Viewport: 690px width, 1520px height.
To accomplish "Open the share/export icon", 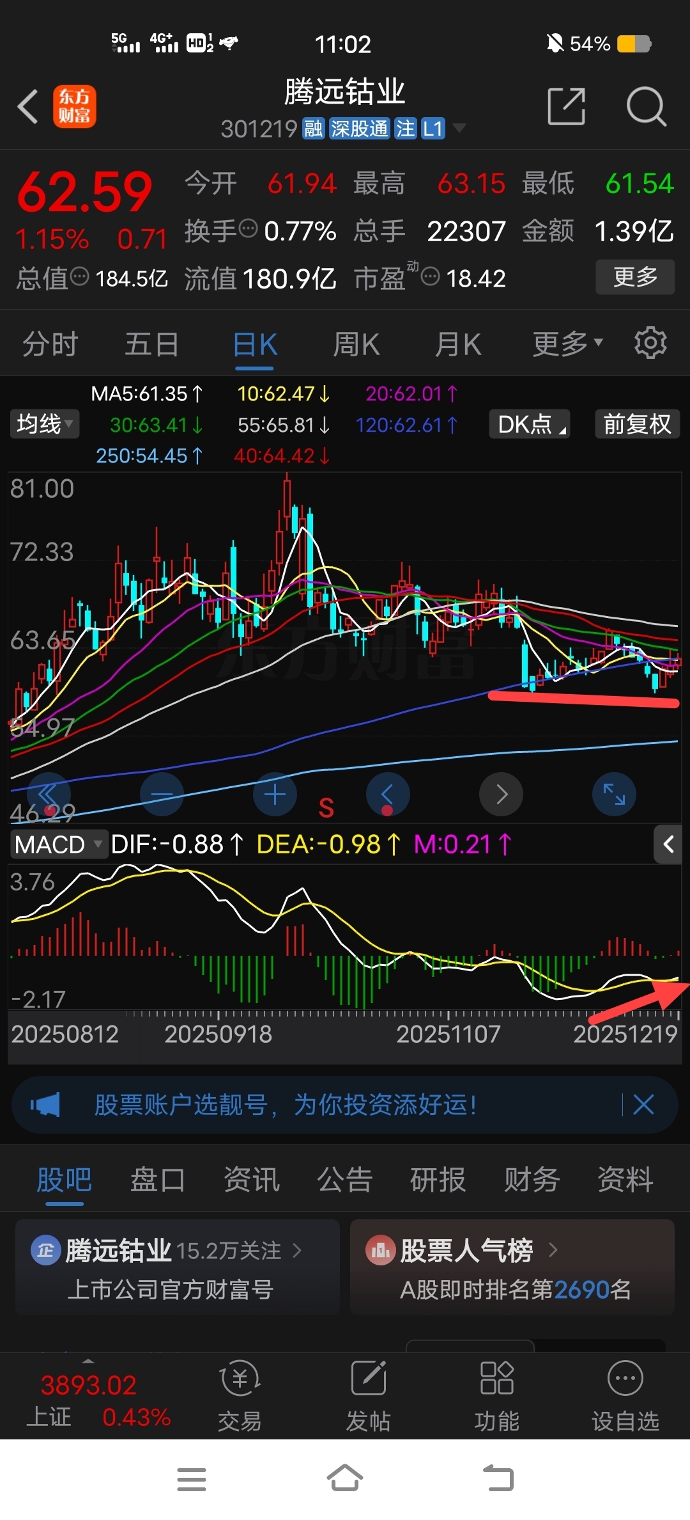I will point(567,106).
